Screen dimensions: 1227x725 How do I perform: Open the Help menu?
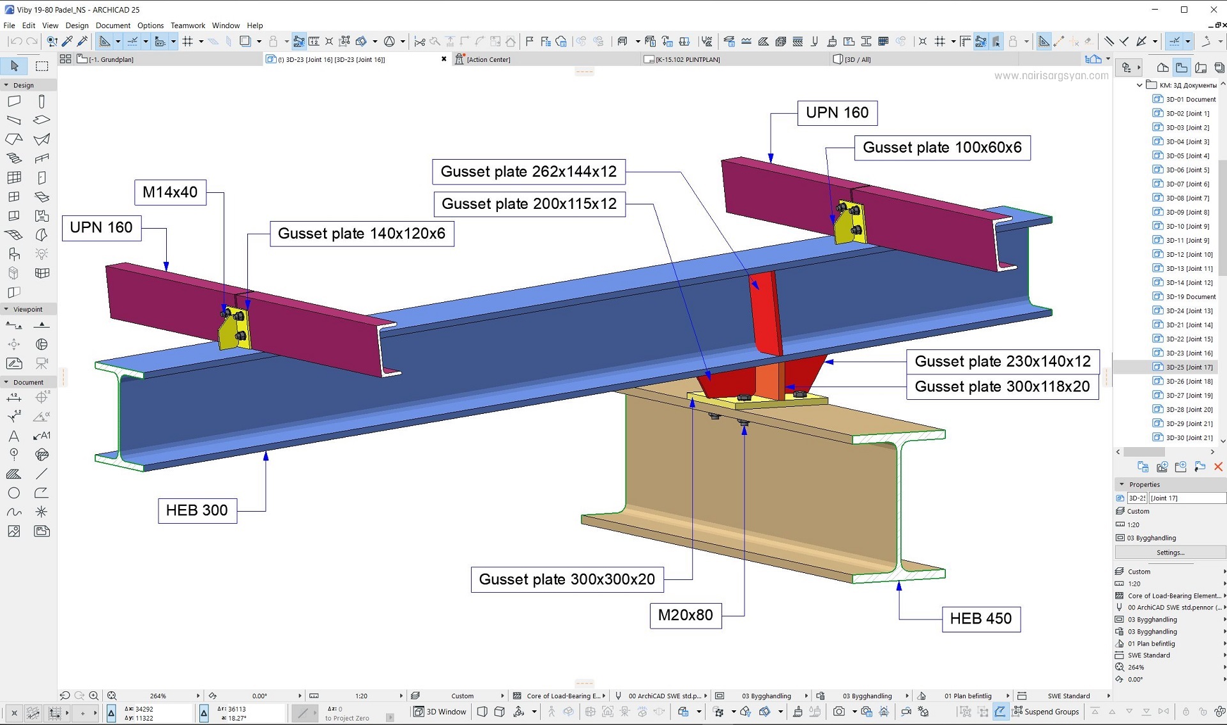pyautogui.click(x=254, y=26)
